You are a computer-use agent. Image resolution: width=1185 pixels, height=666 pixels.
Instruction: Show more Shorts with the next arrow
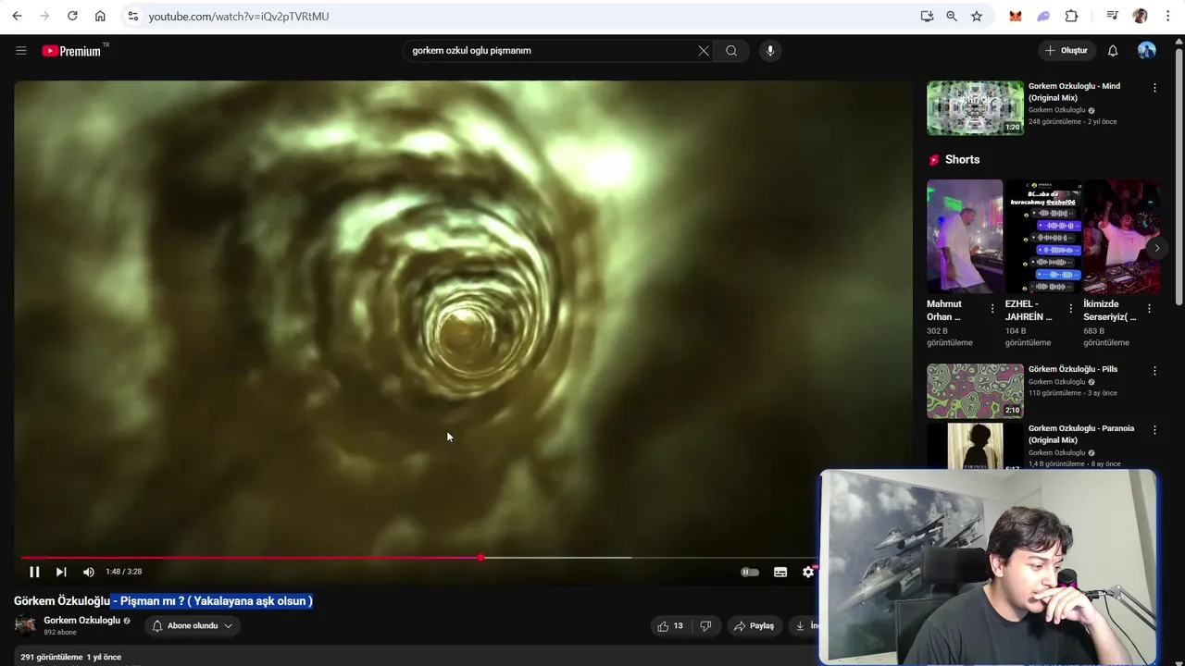pos(1156,248)
